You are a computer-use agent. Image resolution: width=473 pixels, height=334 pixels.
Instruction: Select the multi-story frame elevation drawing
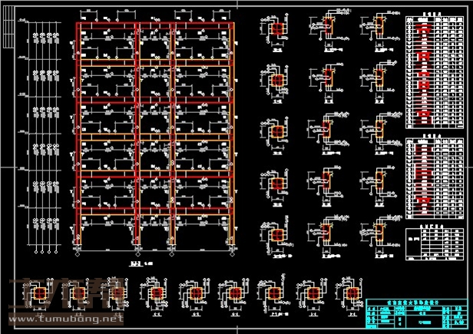point(154,134)
